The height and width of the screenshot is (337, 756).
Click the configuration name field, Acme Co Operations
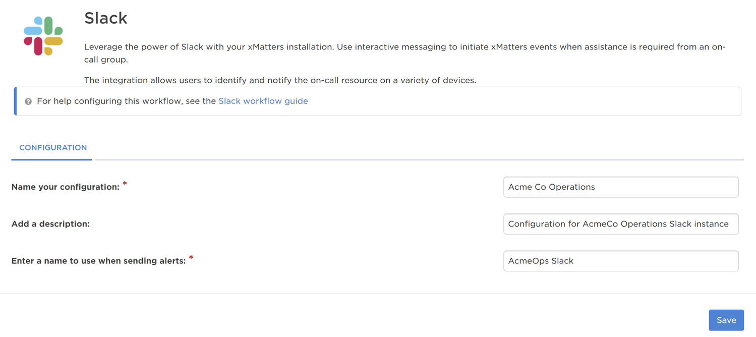click(x=621, y=187)
